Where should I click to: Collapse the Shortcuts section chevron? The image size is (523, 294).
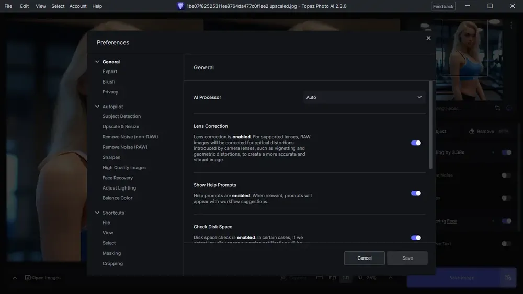pyautogui.click(x=97, y=213)
